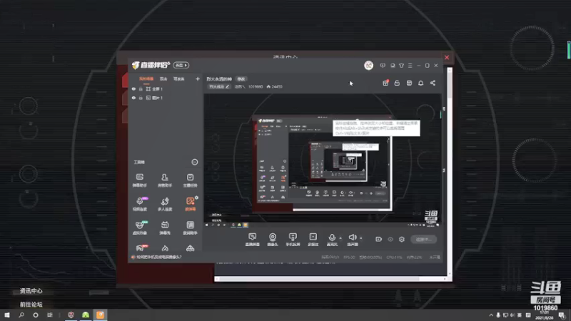This screenshot has height=321, width=571.
Task: Open the skin shirt icon in title bar
Action: point(401,66)
